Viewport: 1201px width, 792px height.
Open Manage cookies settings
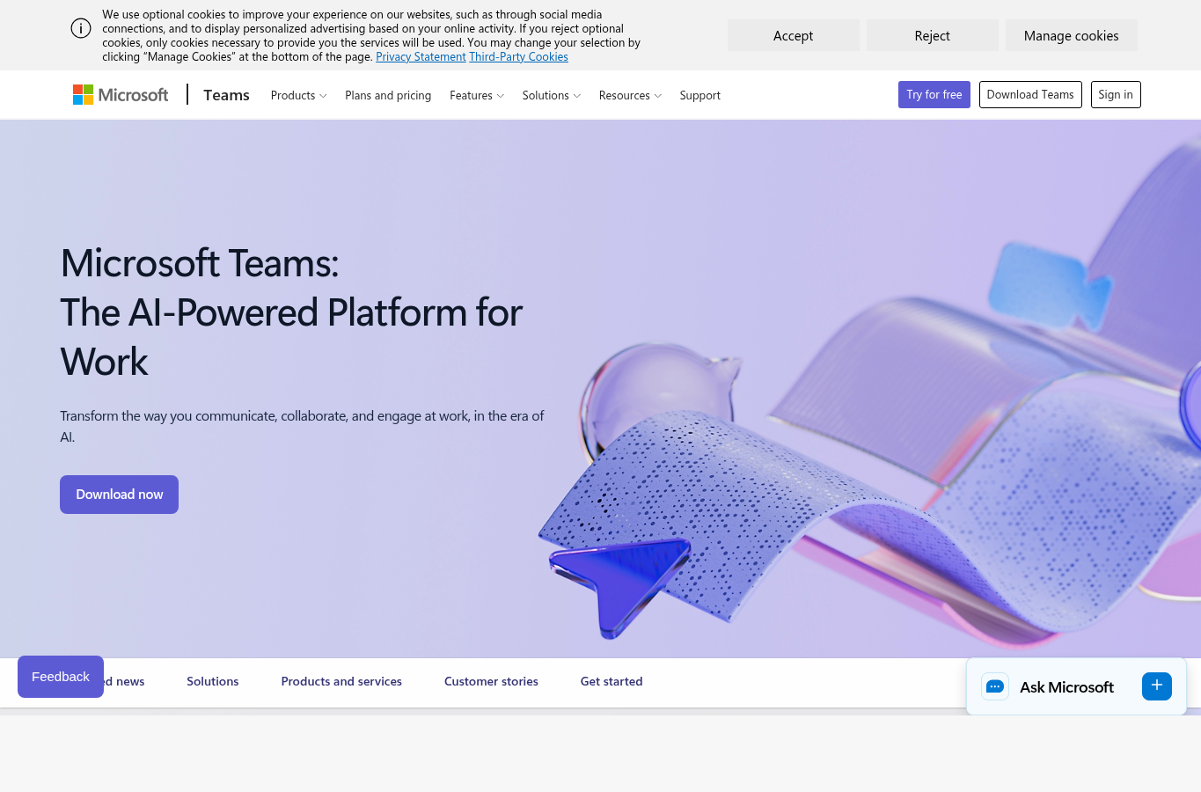tap(1072, 35)
